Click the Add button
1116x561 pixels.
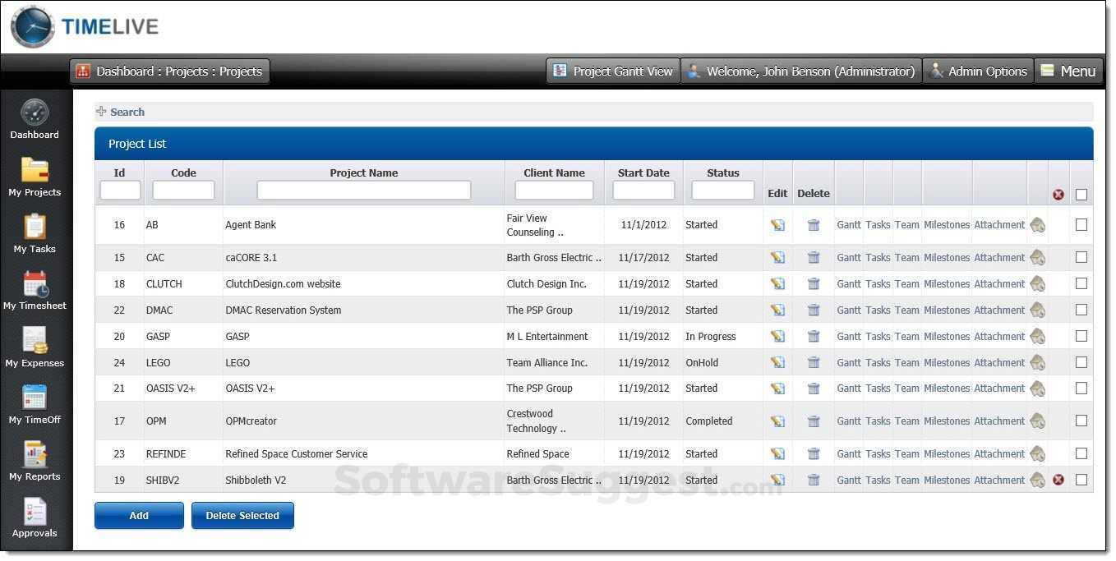tap(138, 515)
